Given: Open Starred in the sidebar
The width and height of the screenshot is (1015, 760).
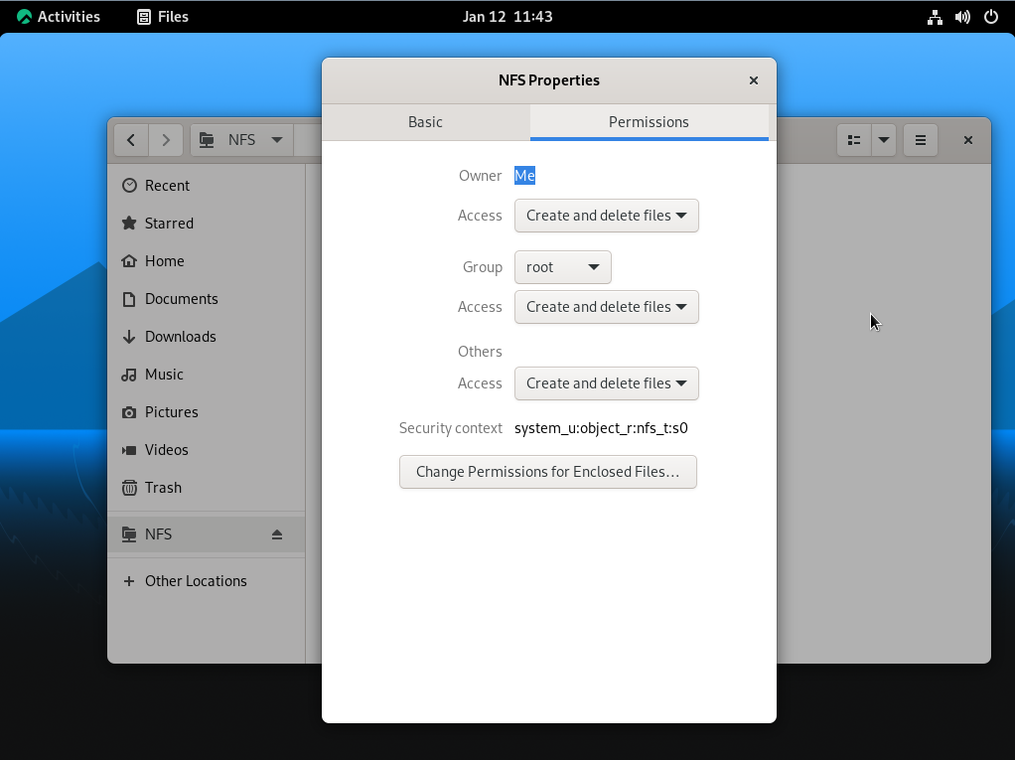Looking at the screenshot, I should tap(206, 224).
